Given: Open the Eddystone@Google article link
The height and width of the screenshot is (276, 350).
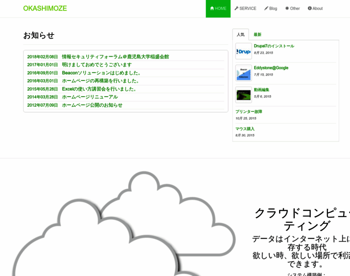Looking at the screenshot, I should click(x=271, y=68).
